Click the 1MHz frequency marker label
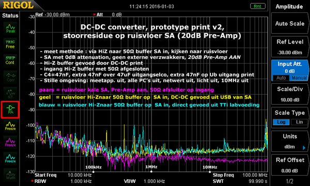Image resolution: width=310 pixels, height=186 pixels. pyautogui.click(x=151, y=167)
